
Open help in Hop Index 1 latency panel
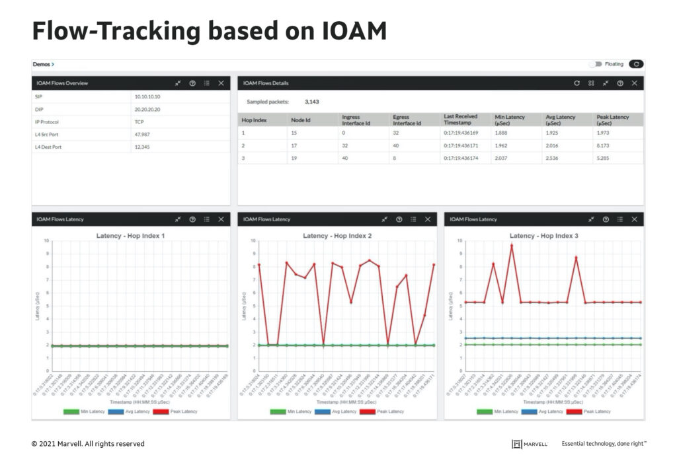point(192,219)
